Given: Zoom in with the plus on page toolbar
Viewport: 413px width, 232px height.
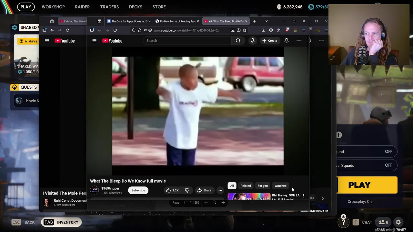Looking at the screenshot, I should (x=223, y=202).
